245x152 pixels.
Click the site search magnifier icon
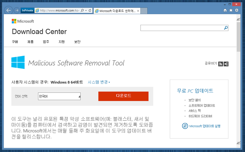(226, 28)
